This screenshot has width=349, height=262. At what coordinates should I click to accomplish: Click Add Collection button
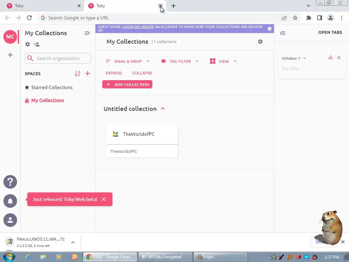coord(127,85)
